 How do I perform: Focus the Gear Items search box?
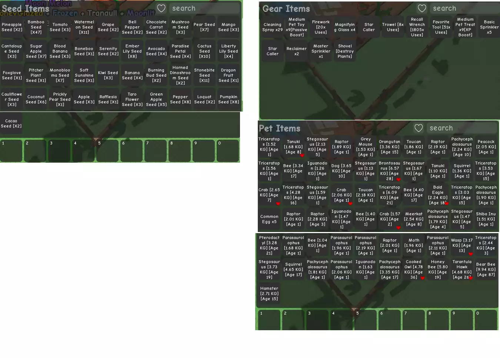464,8
